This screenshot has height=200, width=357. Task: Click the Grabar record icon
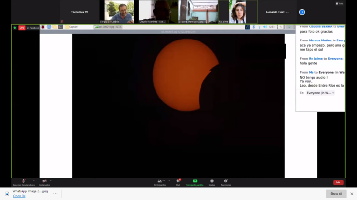tap(212, 182)
